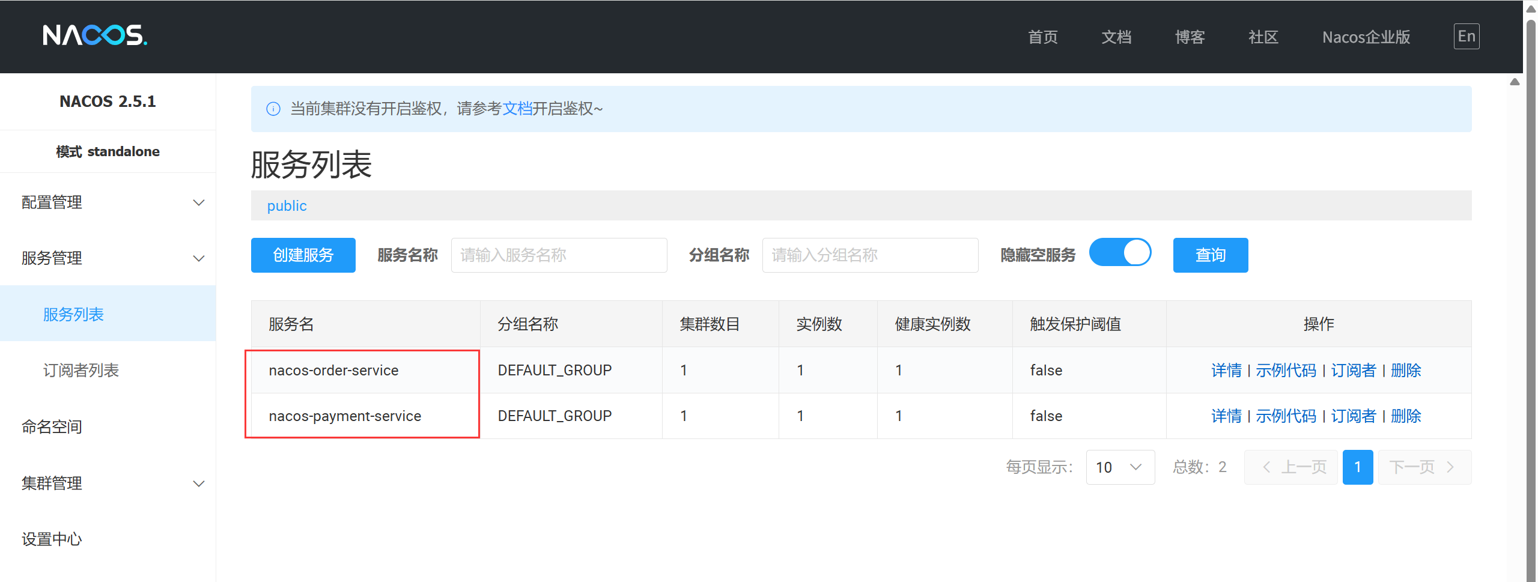The height and width of the screenshot is (582, 1538).
Task: Open 文档 in the top navigation
Action: coord(1116,37)
